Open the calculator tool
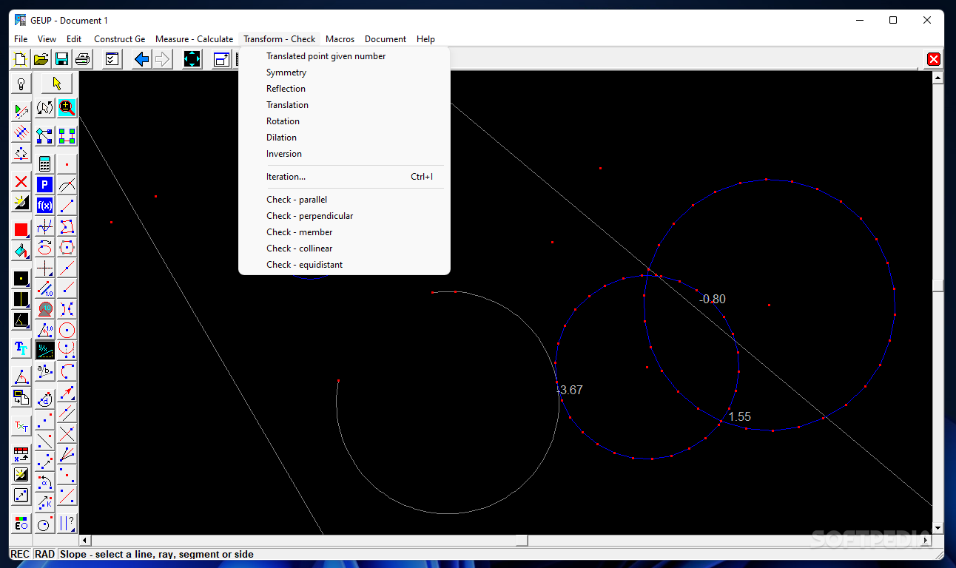 click(45, 163)
